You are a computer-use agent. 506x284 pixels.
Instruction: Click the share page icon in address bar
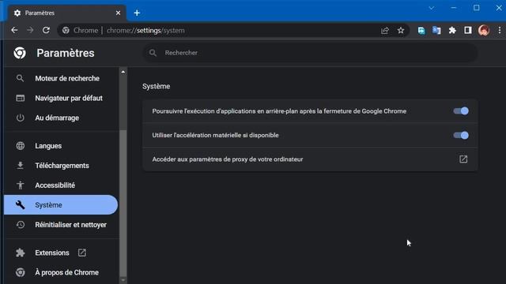385,31
